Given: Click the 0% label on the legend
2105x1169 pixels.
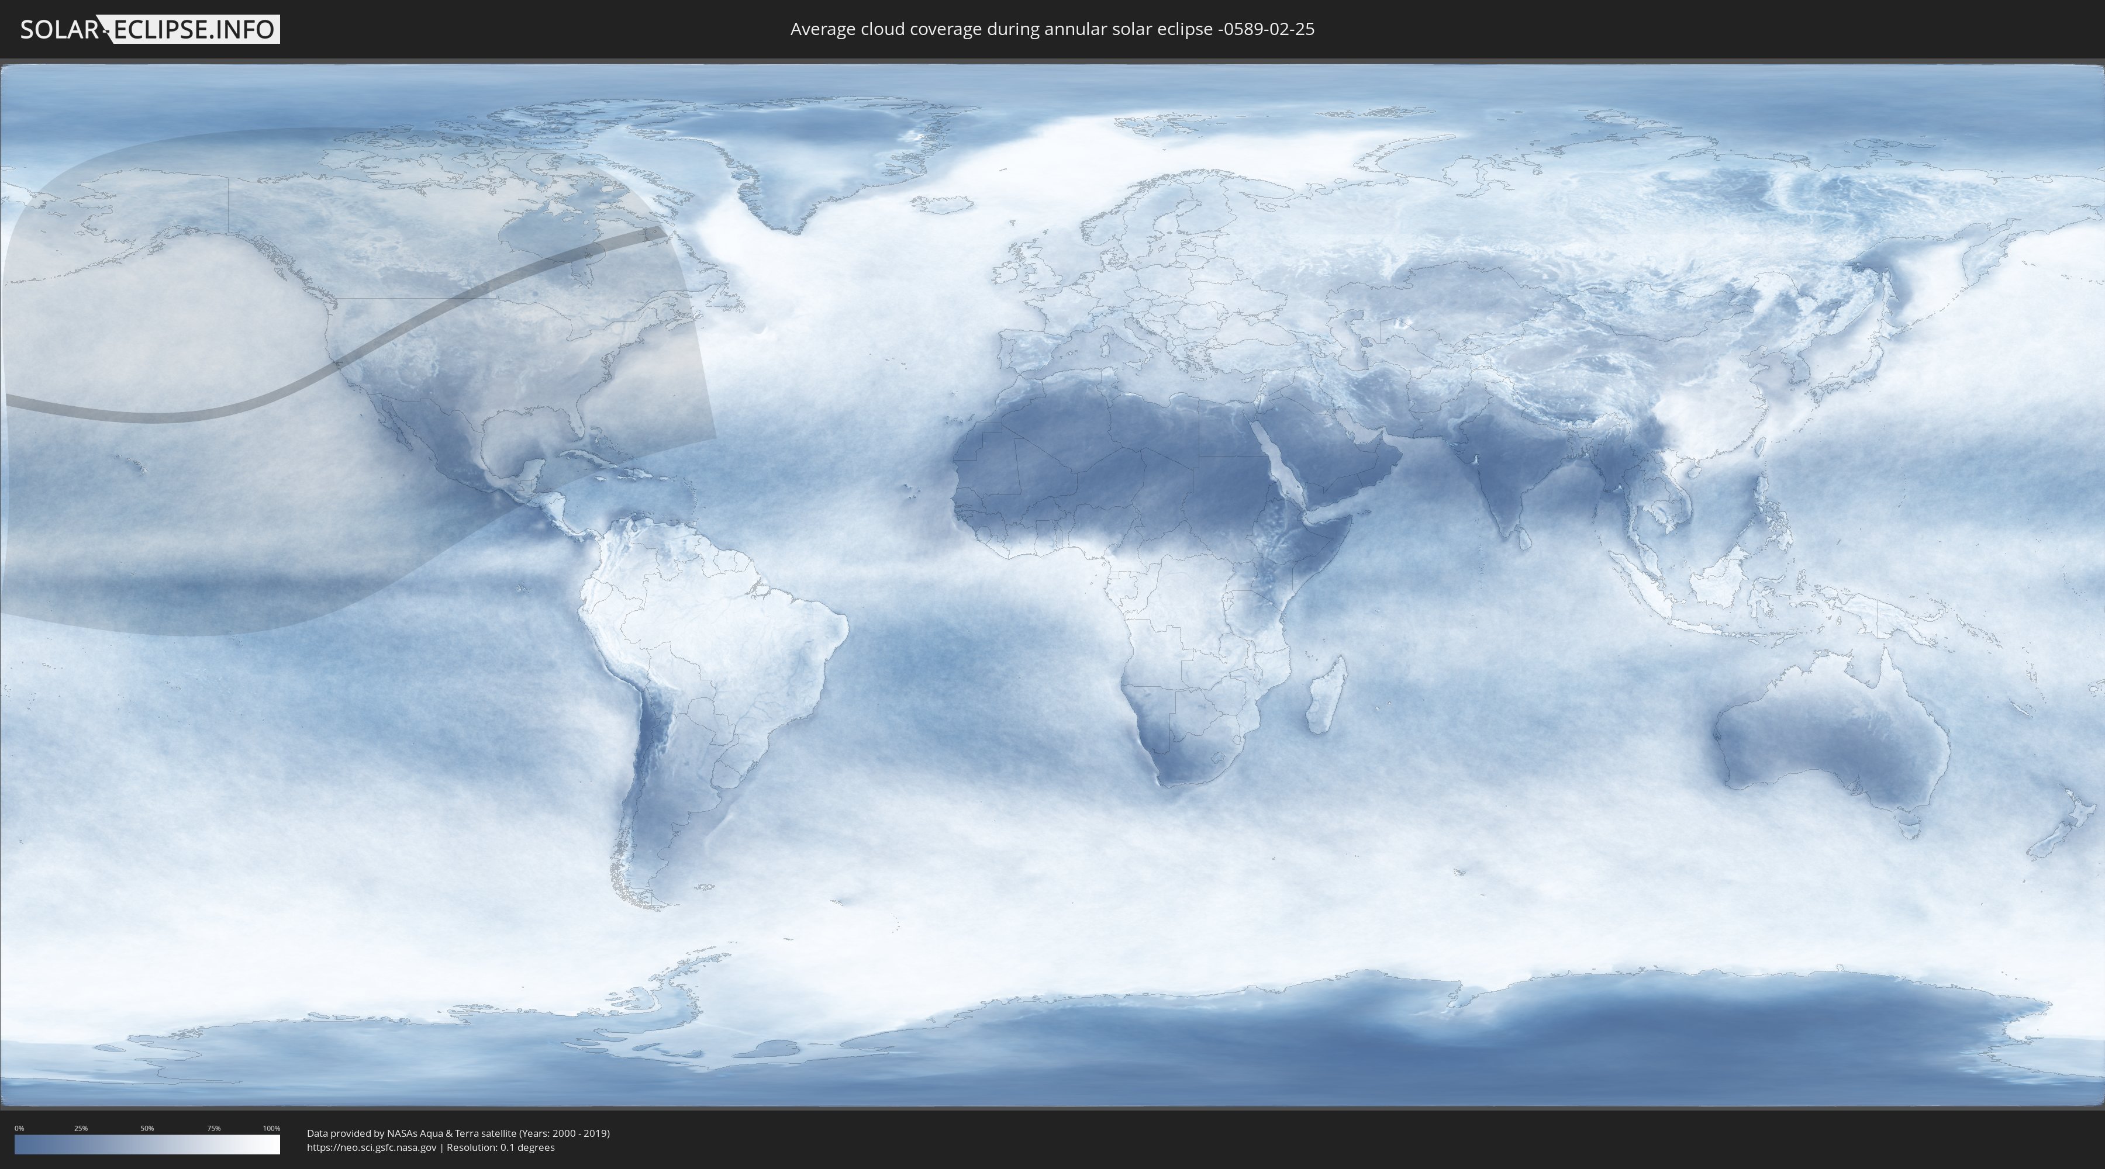Looking at the screenshot, I should click(x=19, y=1128).
